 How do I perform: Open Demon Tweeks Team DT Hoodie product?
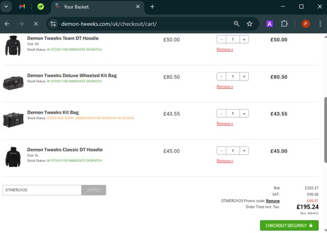pos(63,38)
